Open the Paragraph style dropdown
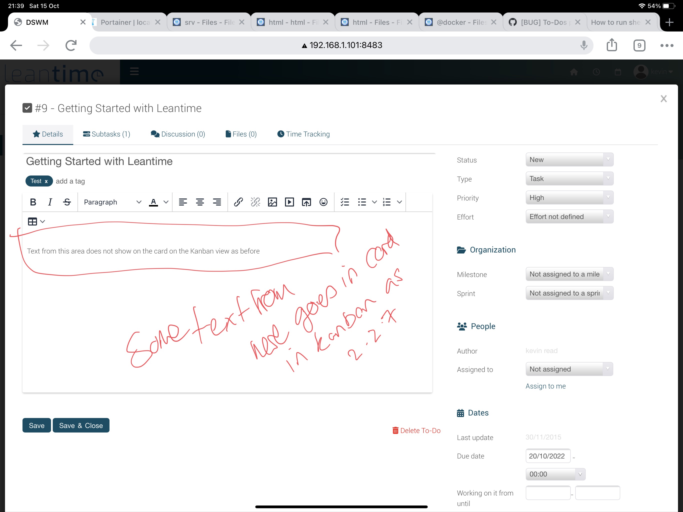The image size is (683, 512). tap(111, 202)
